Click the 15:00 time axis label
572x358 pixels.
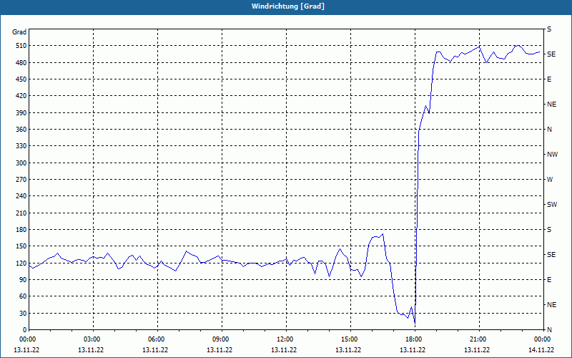350,339
